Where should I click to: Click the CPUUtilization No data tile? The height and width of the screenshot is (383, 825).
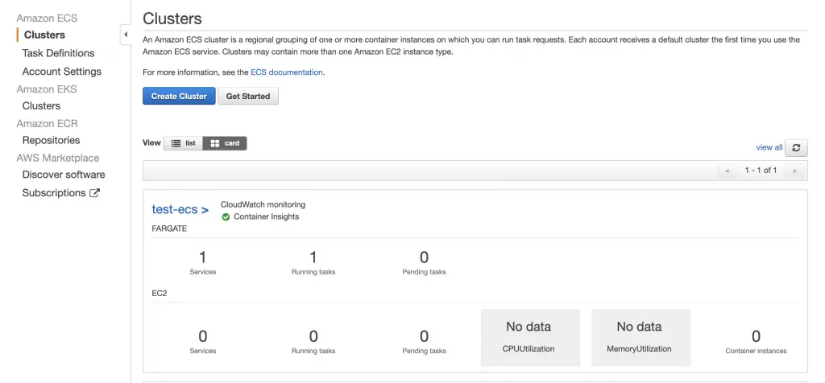click(530, 337)
